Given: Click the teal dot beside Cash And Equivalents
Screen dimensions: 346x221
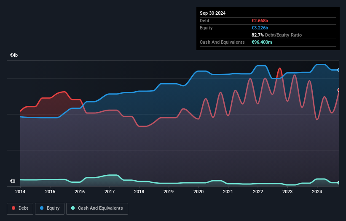Looking at the screenshot, I should [73, 208].
